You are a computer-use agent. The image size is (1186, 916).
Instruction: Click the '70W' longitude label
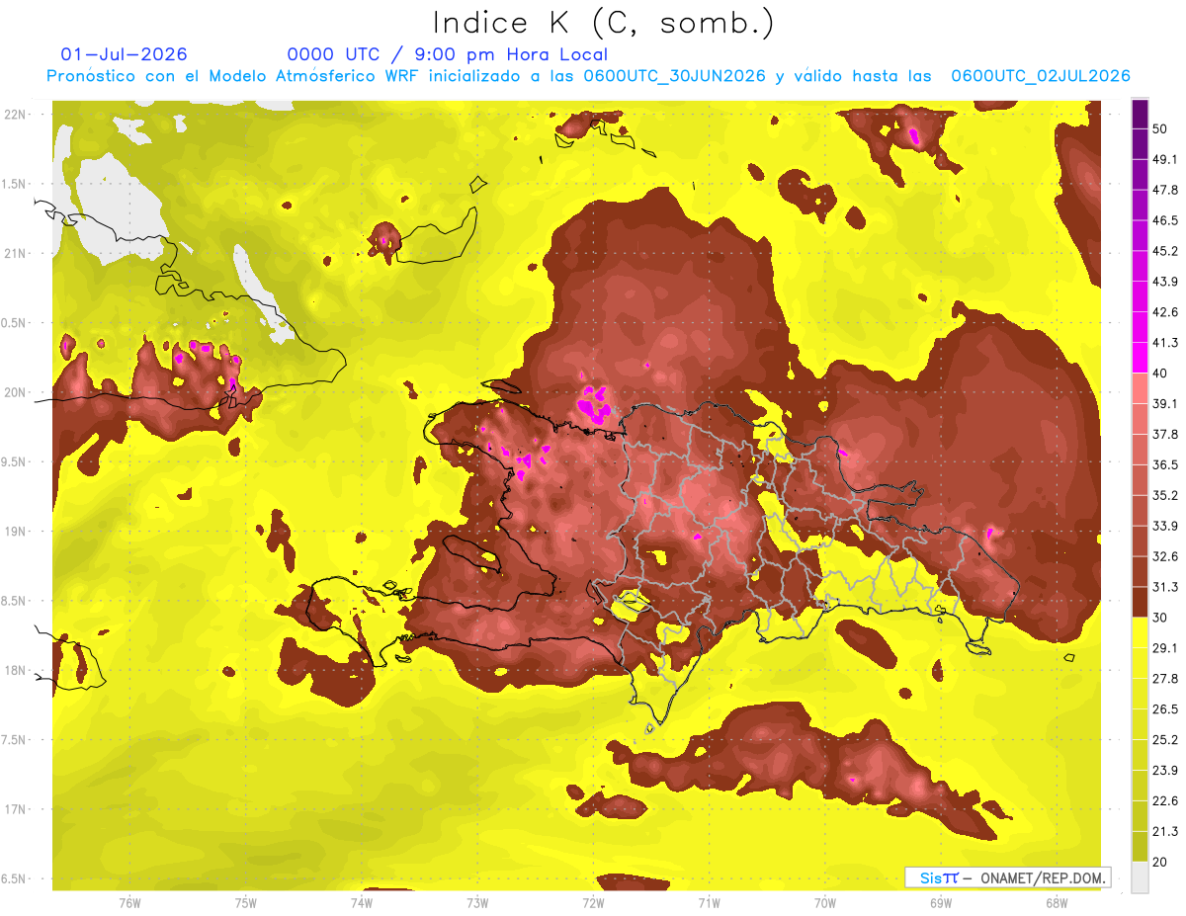(824, 903)
